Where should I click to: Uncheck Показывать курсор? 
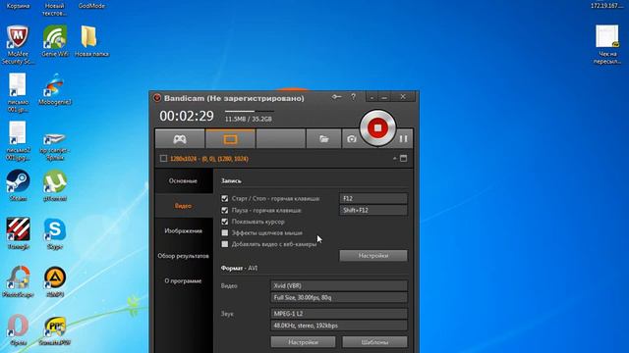225,222
